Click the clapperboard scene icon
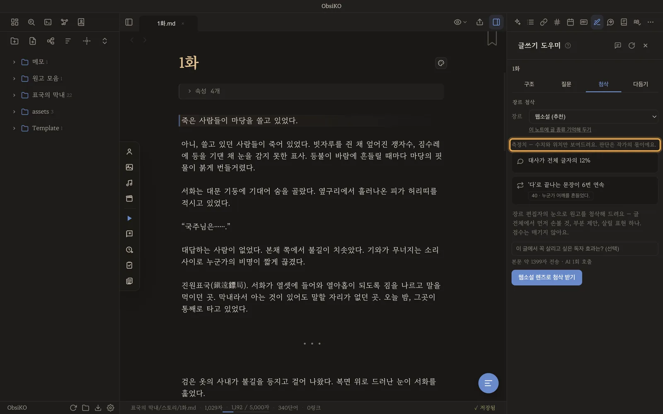Image resolution: width=663 pixels, height=414 pixels. 129,199
